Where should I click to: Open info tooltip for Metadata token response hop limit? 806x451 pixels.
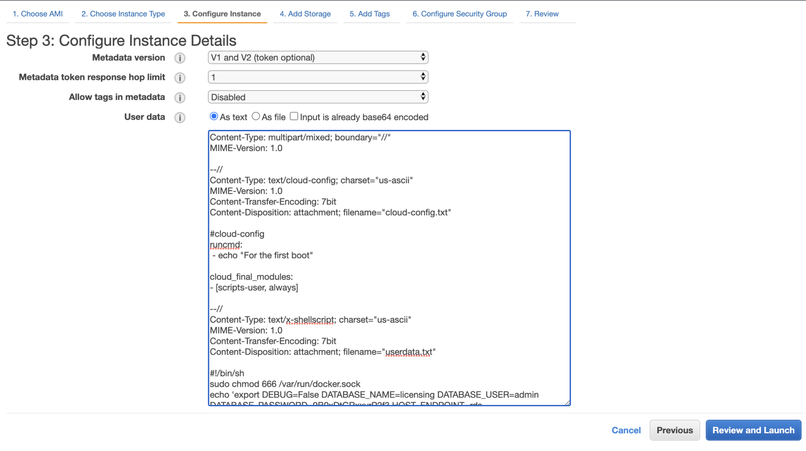coord(180,78)
